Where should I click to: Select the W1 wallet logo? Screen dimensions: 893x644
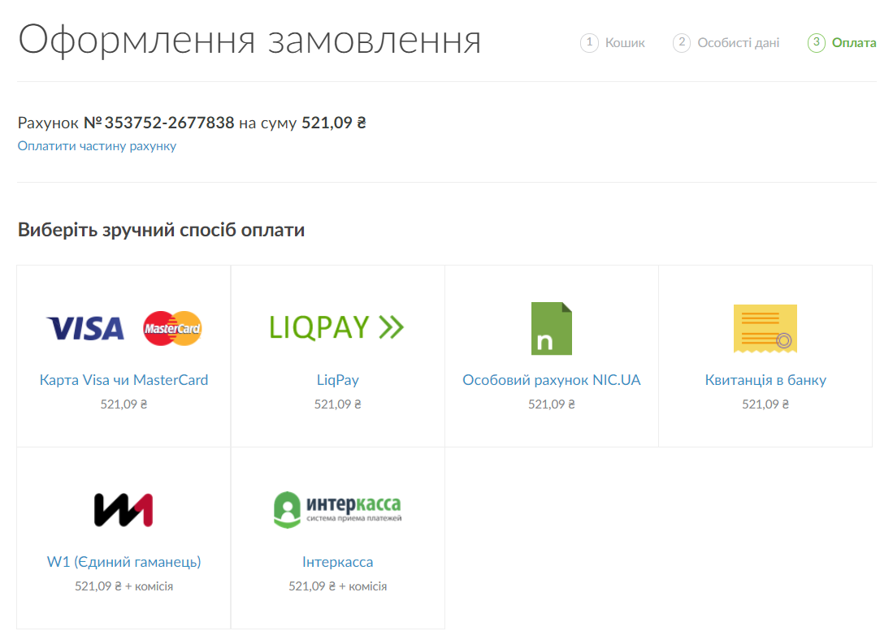coord(124,510)
